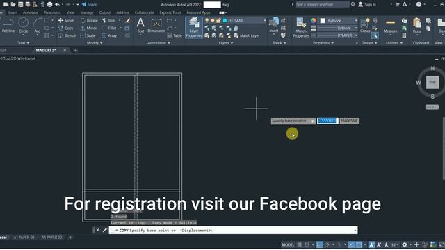Expand the Draw panel
The height and width of the screenshot is (250, 445).
(23, 43)
